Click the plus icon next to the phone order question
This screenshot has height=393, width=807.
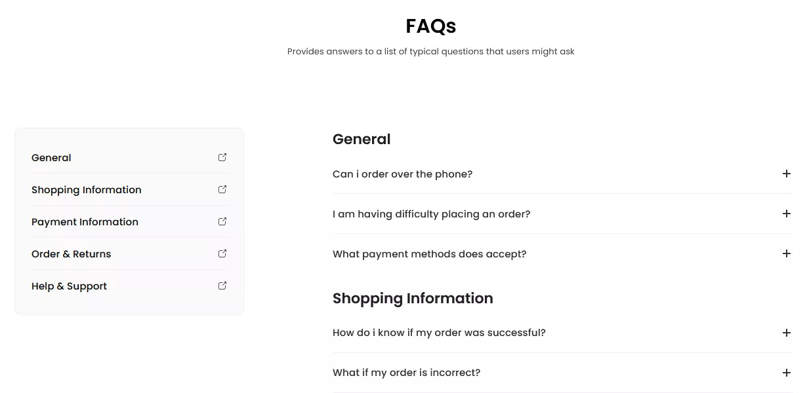[786, 174]
